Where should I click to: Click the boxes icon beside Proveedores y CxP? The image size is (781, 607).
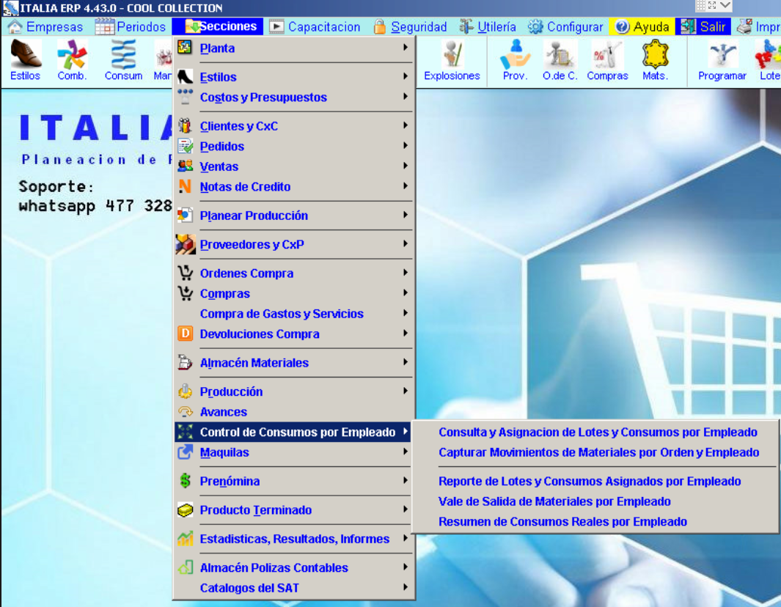coord(185,244)
